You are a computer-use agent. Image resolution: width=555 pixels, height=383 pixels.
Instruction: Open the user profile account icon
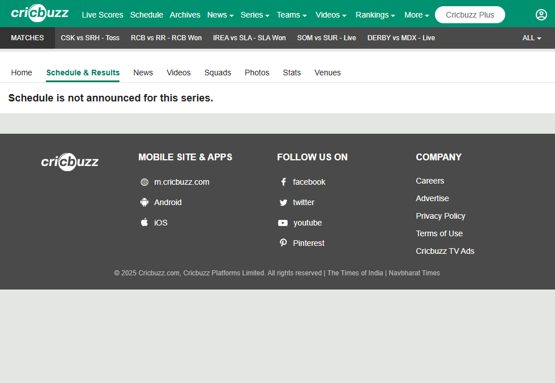point(541,15)
